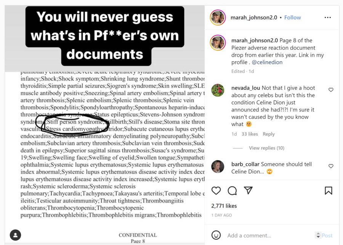Open header profile picture of marah_johnson2.0
343x245 pixels.
click(218, 17)
